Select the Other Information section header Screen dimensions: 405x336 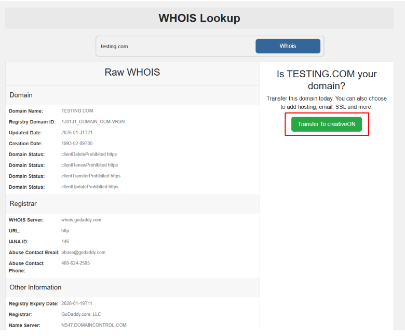pos(35,287)
